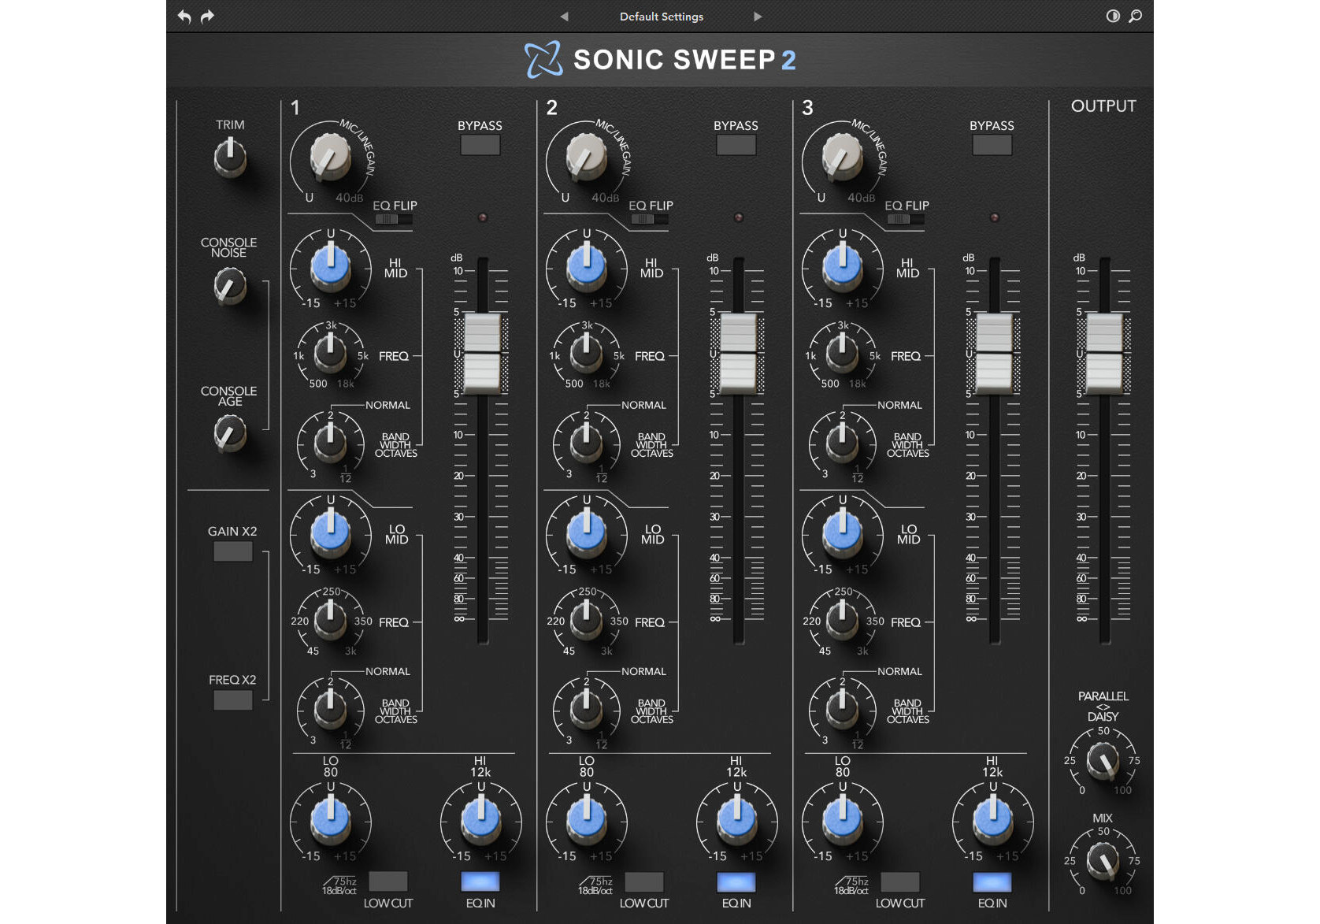The height and width of the screenshot is (924, 1320).
Task: Click channel 2 LO 80 shelf knob
Action: tap(587, 819)
